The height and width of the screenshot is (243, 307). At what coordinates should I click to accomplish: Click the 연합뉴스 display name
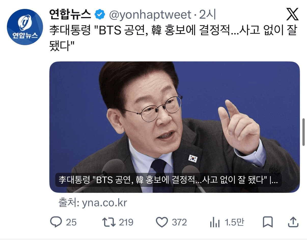[70, 15]
